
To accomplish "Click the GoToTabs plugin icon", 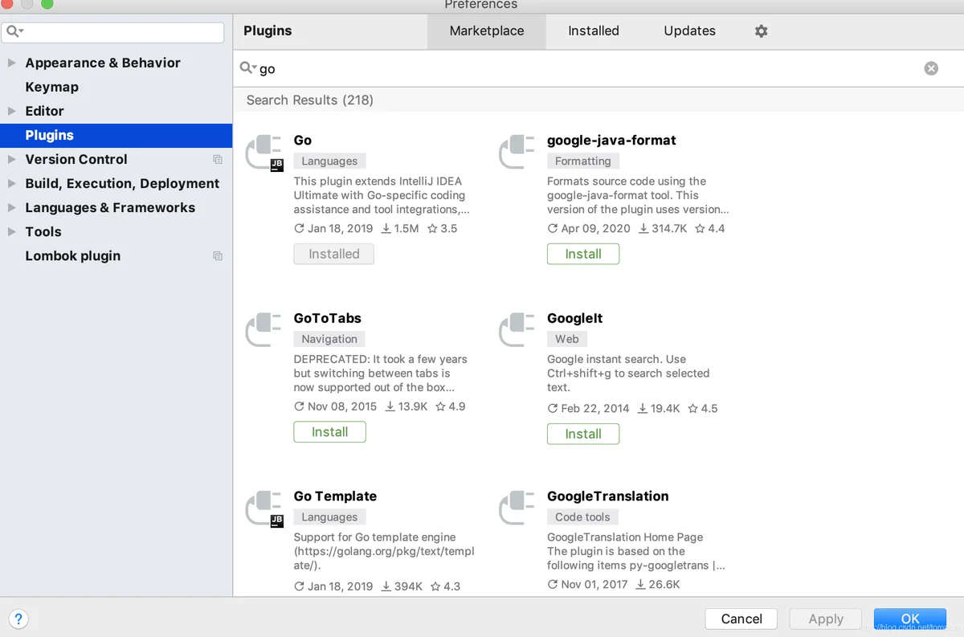I will (x=264, y=330).
